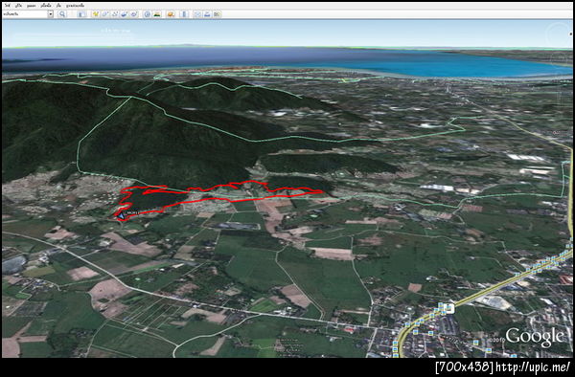Open the File menu

[x=8, y=6]
